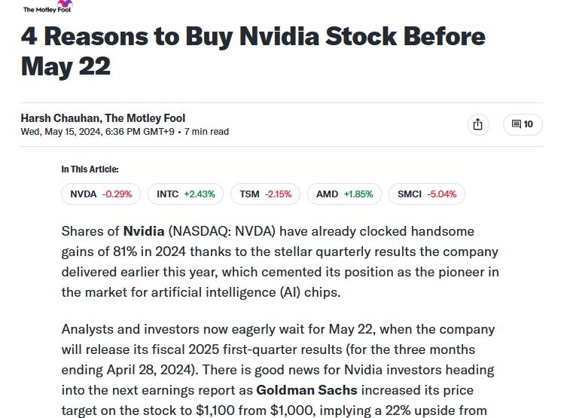Screen dimensions: 570x418
Task: Open the TSM stock quote chip
Action: click(x=265, y=194)
